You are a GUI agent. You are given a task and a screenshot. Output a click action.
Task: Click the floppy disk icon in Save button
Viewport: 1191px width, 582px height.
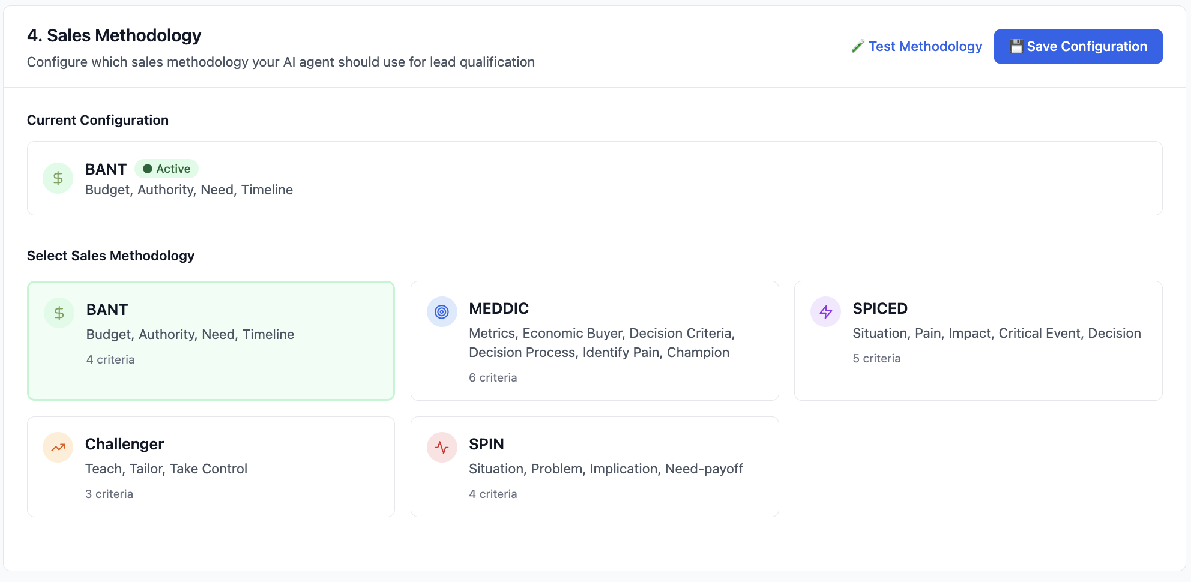(x=1016, y=47)
